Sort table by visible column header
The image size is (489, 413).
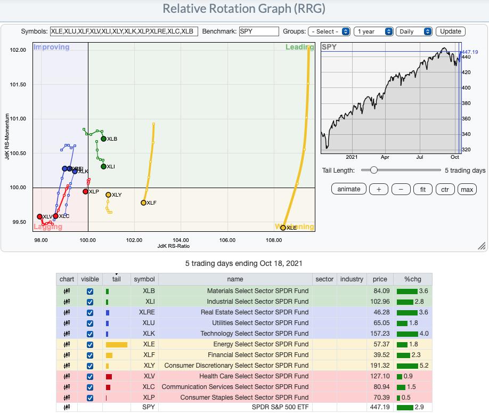coord(90,279)
